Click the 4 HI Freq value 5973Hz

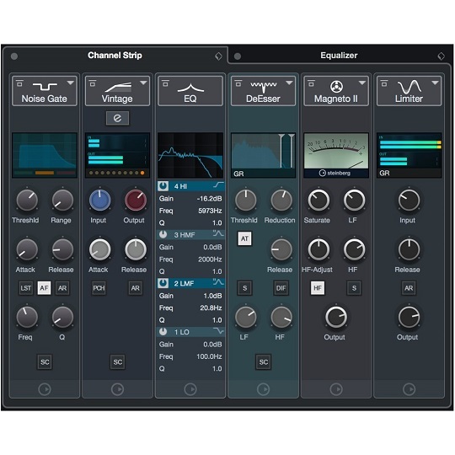(210, 211)
